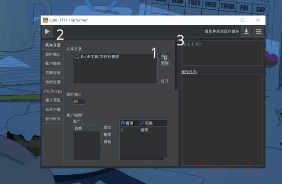Image resolution: width=282 pixels, height=184 pixels.
Task: Click the download arrow icon in toolbar
Action: (x=246, y=31)
